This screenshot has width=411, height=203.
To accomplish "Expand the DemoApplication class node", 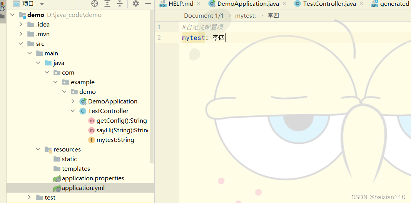I will coord(73,101).
